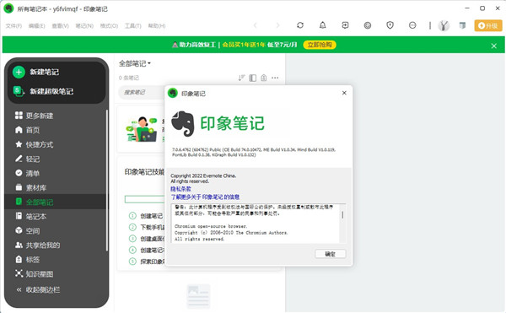
Task: Click the sidebar vertical scrollbar
Action: [x=106, y=181]
